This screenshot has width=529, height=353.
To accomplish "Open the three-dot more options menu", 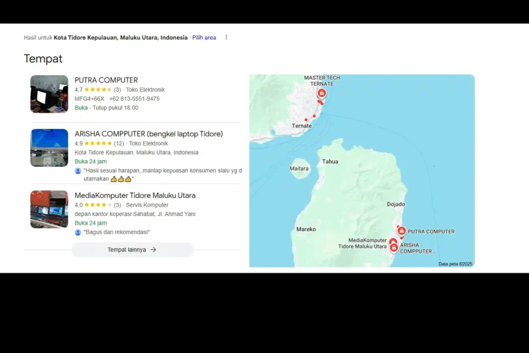I will (x=226, y=37).
